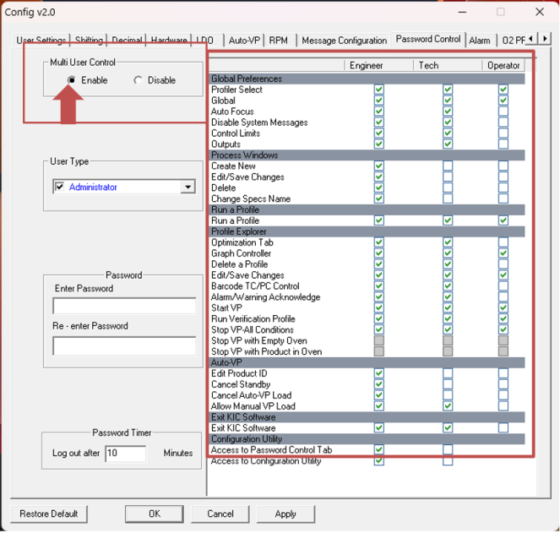Click the Restore Default button
This screenshot has height=533, width=560.
49,514
